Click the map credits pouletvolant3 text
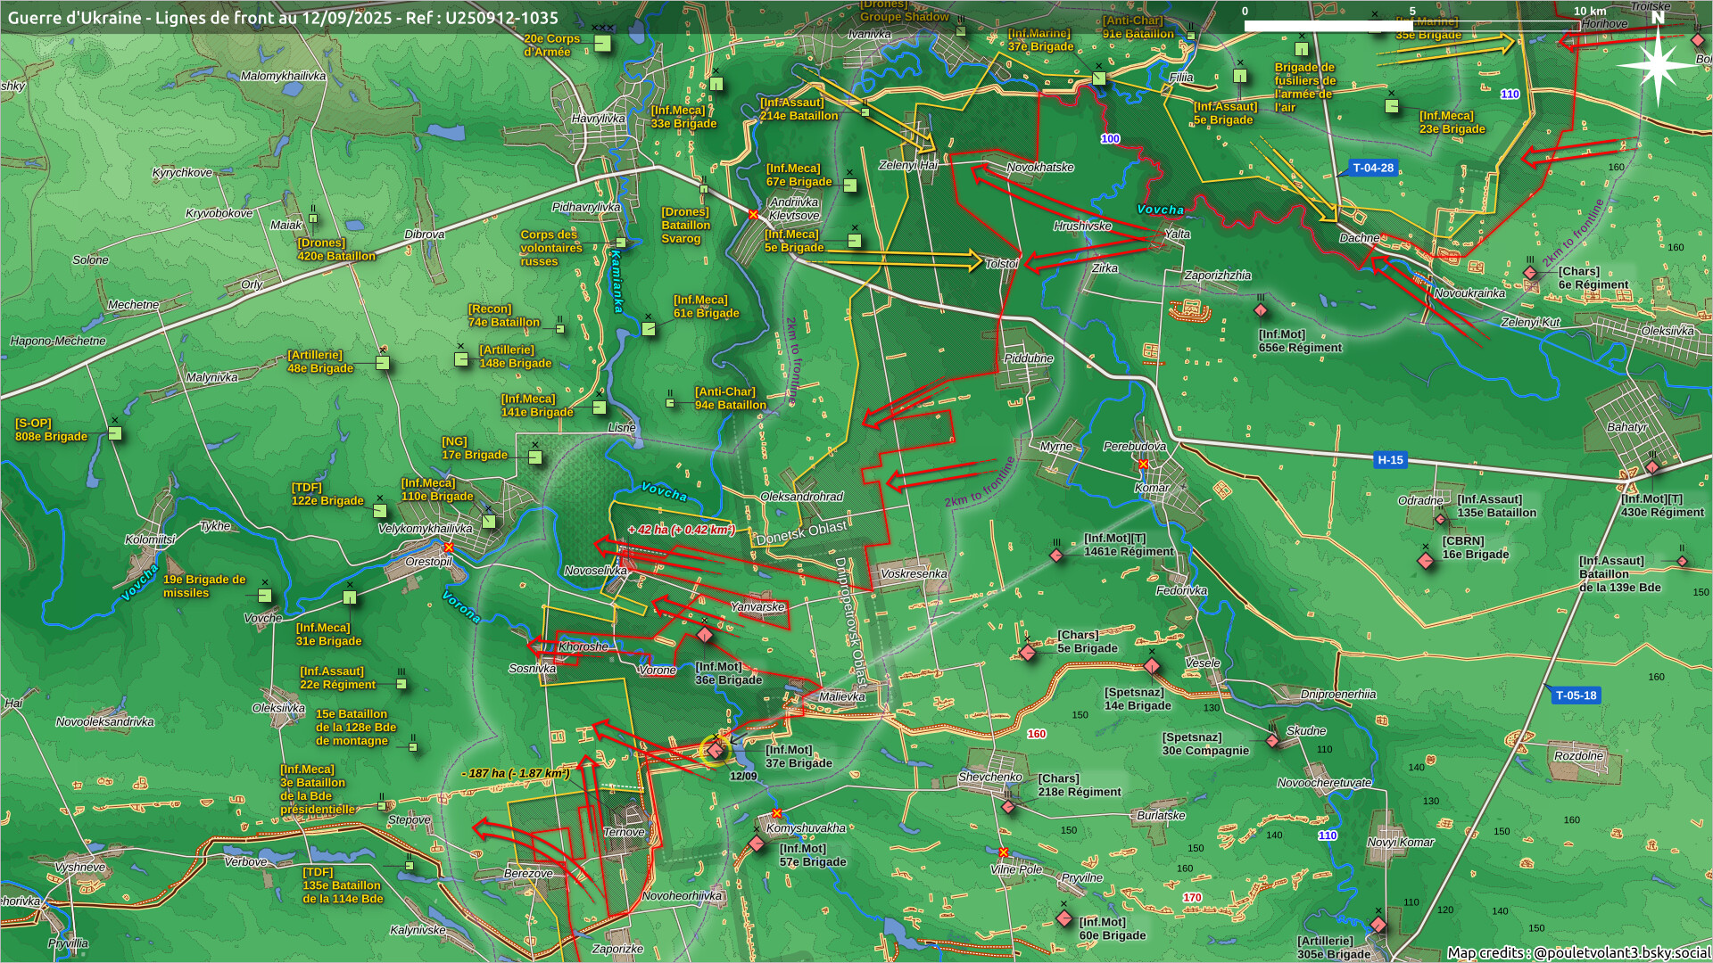The width and height of the screenshot is (1713, 963). tap(1577, 952)
